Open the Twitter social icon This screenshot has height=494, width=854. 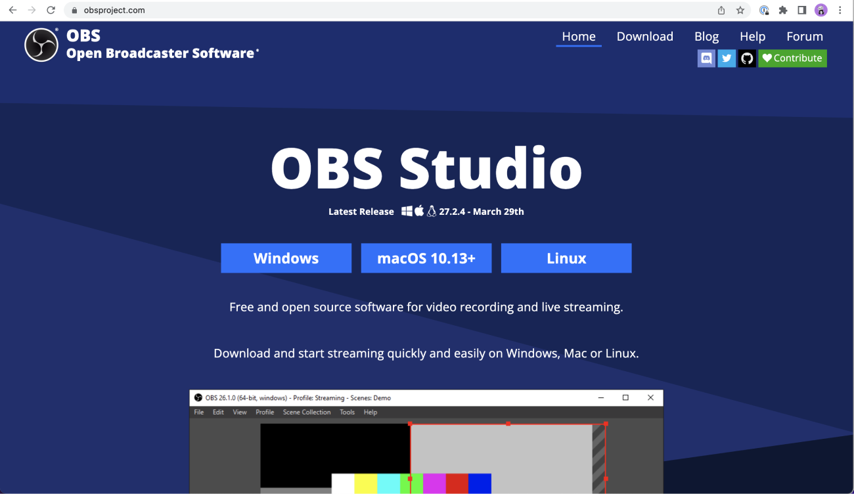pos(727,58)
